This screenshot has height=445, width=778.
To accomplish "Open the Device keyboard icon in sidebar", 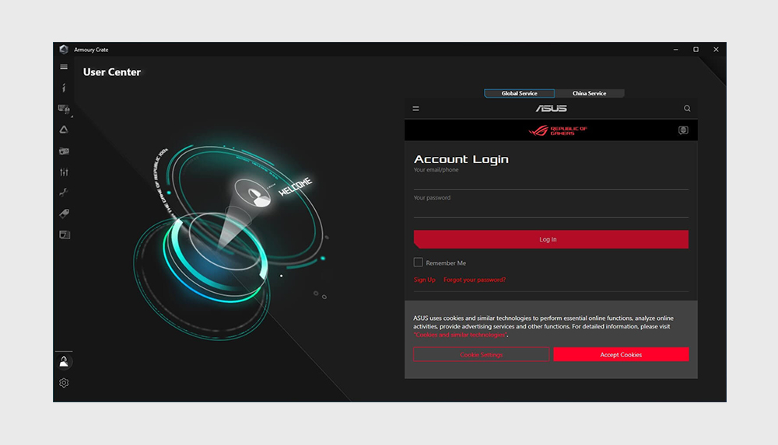I will pos(64,109).
